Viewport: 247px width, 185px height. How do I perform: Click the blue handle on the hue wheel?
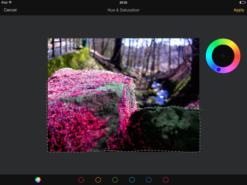(x=219, y=69)
